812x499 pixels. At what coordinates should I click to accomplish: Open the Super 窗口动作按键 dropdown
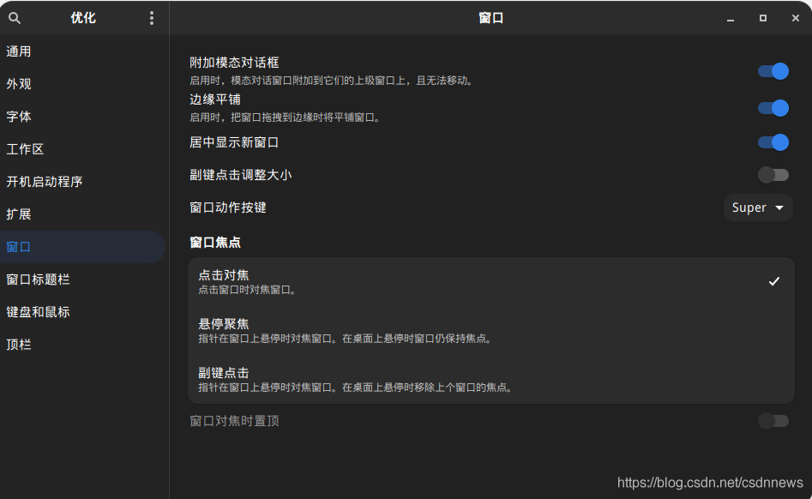(757, 207)
